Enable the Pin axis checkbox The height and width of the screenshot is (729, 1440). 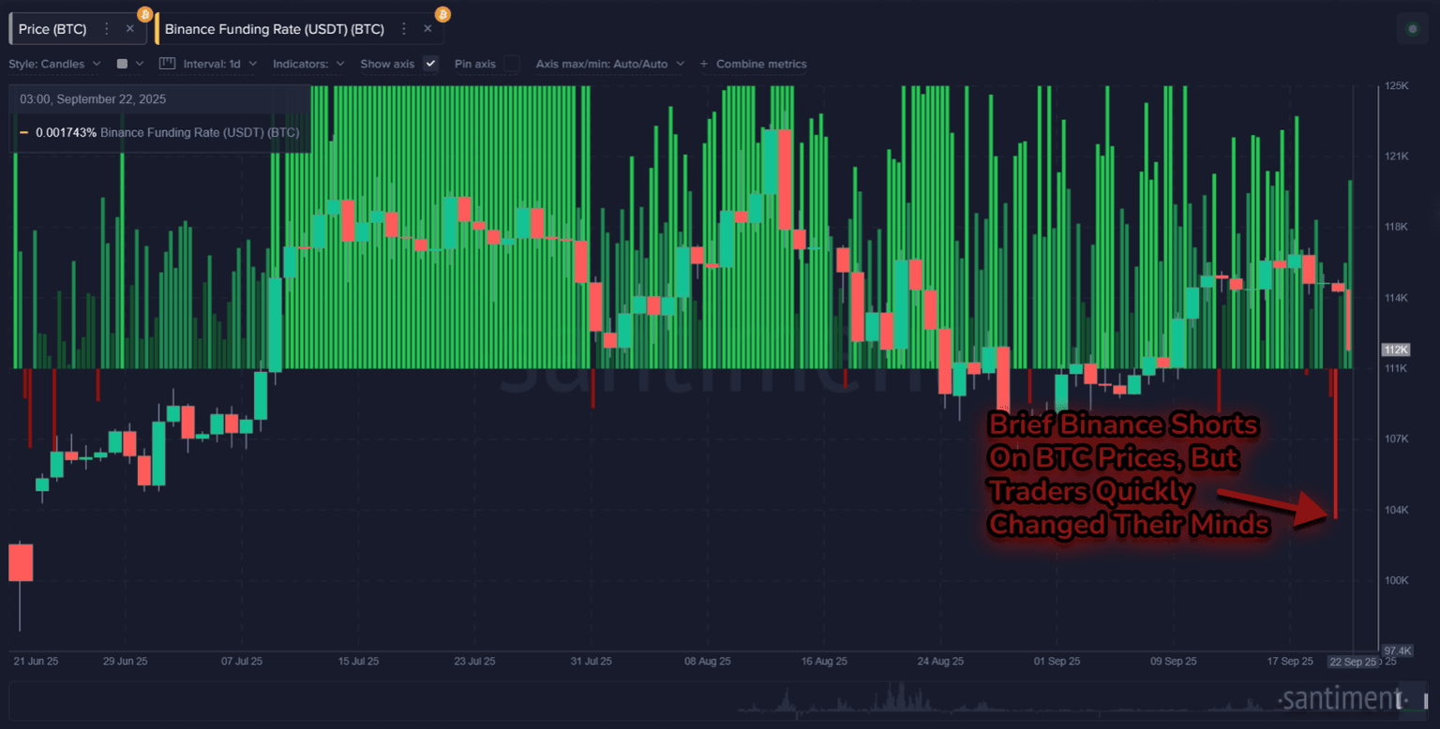tap(511, 64)
